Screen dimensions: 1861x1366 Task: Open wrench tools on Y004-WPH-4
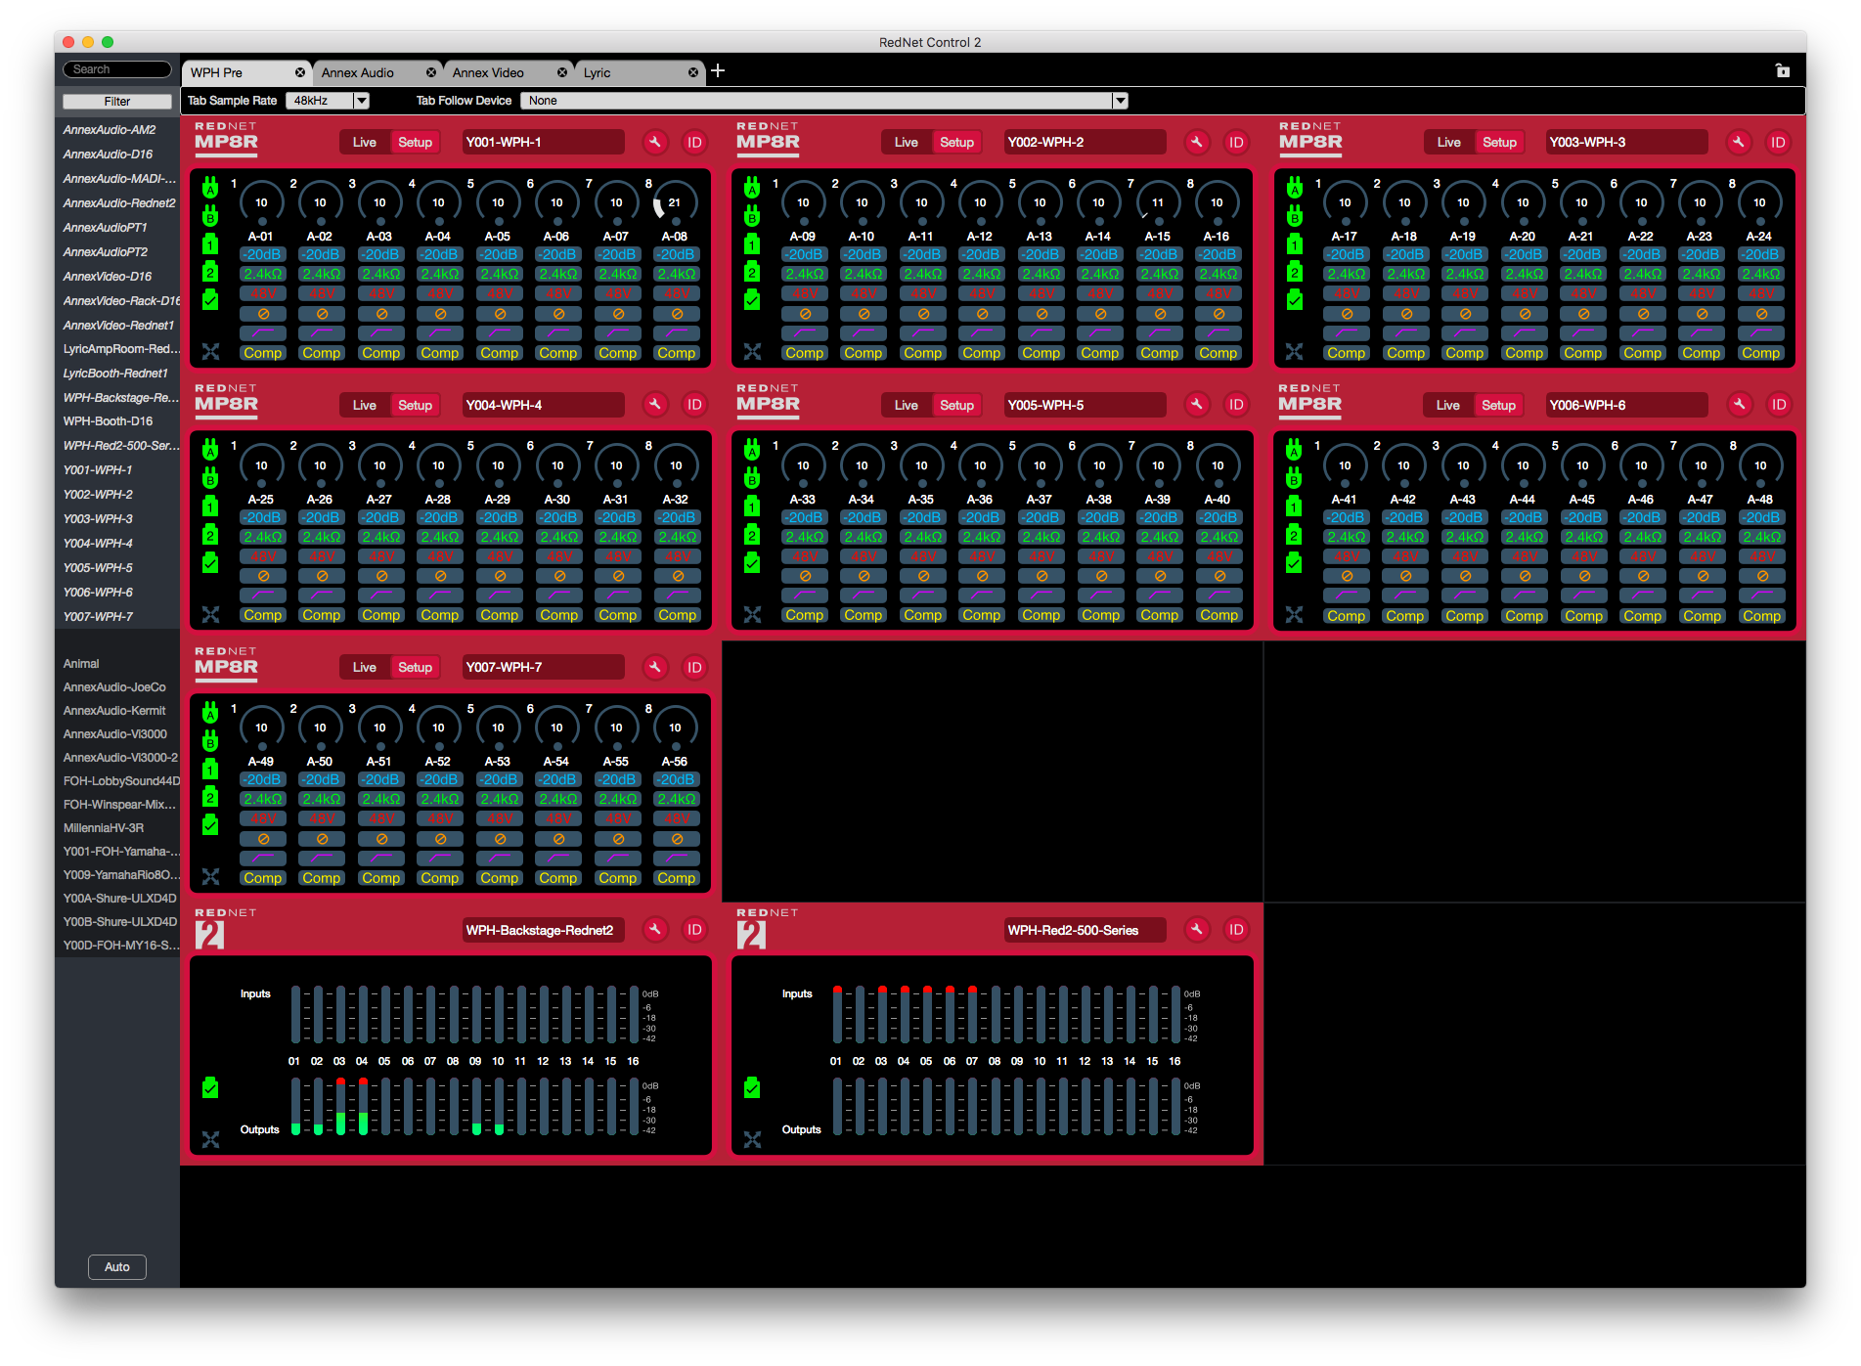[655, 405]
